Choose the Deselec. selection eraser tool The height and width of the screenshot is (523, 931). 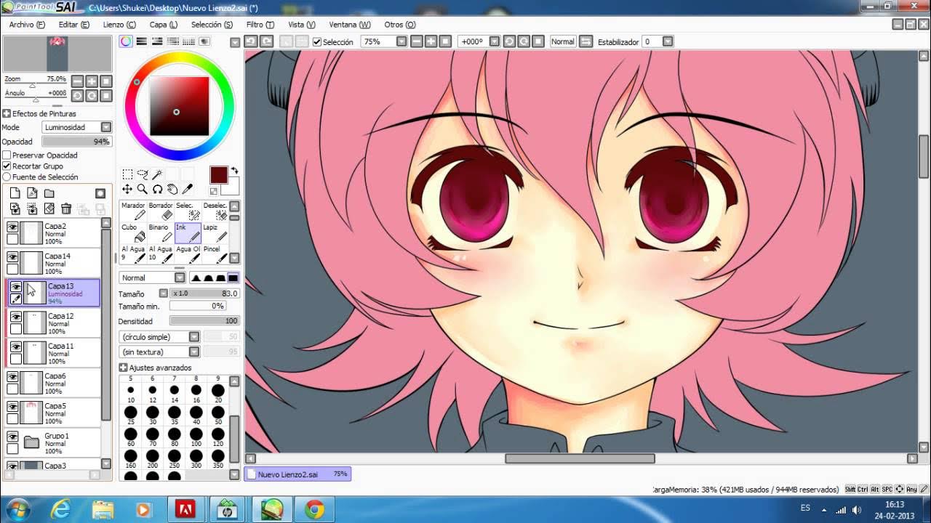[x=215, y=211]
